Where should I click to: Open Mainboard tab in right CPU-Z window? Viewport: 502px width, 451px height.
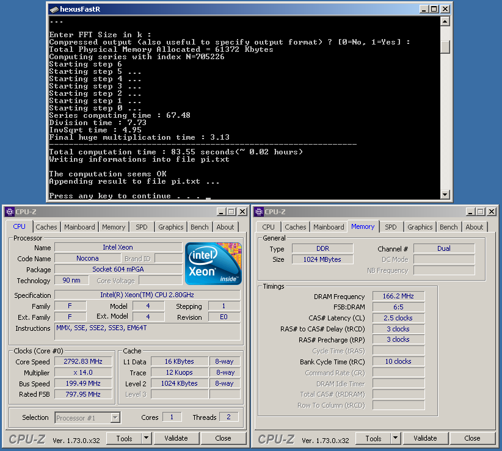(x=329, y=227)
